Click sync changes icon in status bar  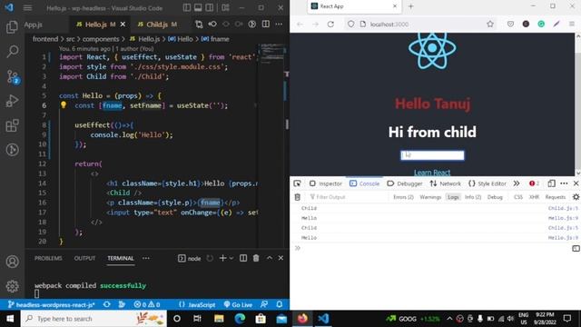click(107, 304)
